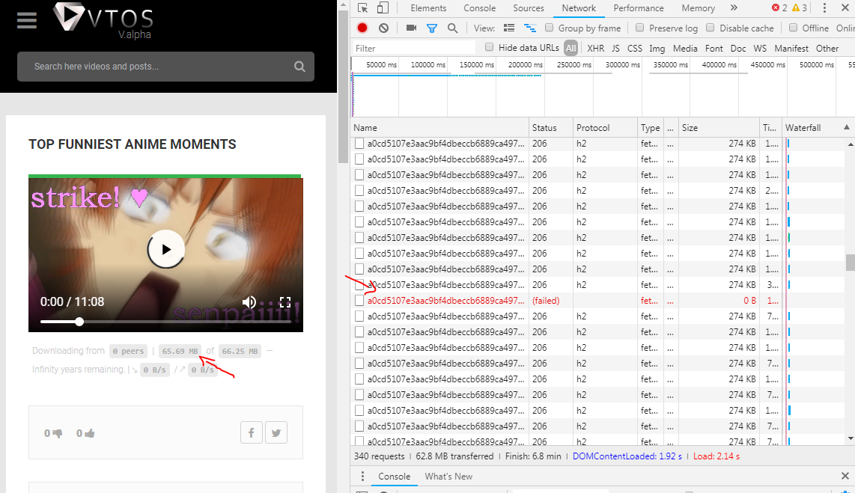Check Hide data URLs checkbox
Viewport: 855px width, 493px height.
[x=489, y=47]
